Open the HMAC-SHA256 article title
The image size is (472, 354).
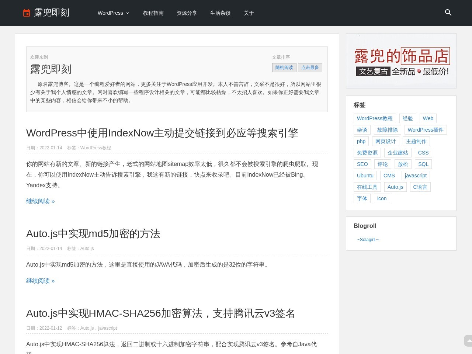pyautogui.click(x=160, y=313)
